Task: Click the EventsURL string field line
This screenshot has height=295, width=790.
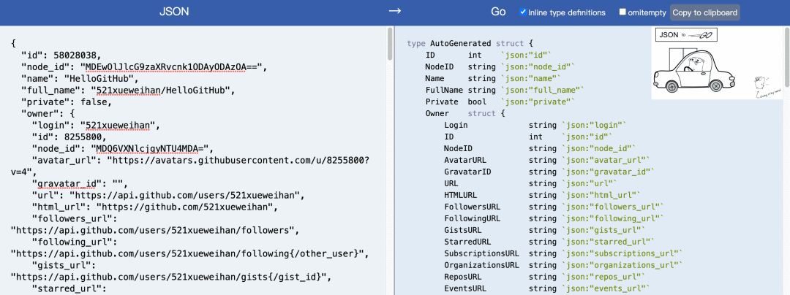Action: pyautogui.click(x=546, y=288)
